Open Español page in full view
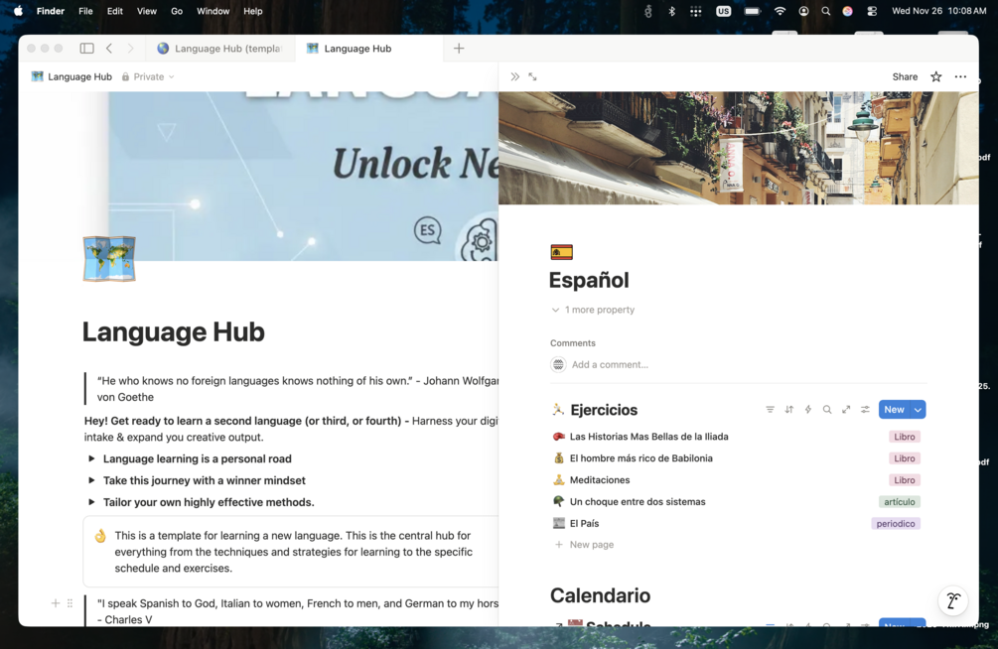The image size is (998, 649). (532, 77)
